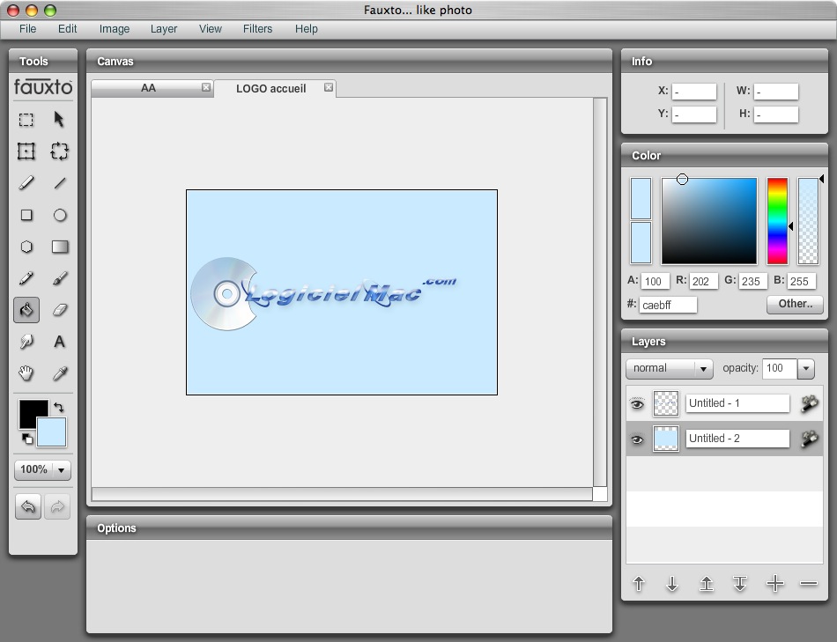Pick the eyedropper tool
Screen dimensions: 837x642
[x=60, y=373]
